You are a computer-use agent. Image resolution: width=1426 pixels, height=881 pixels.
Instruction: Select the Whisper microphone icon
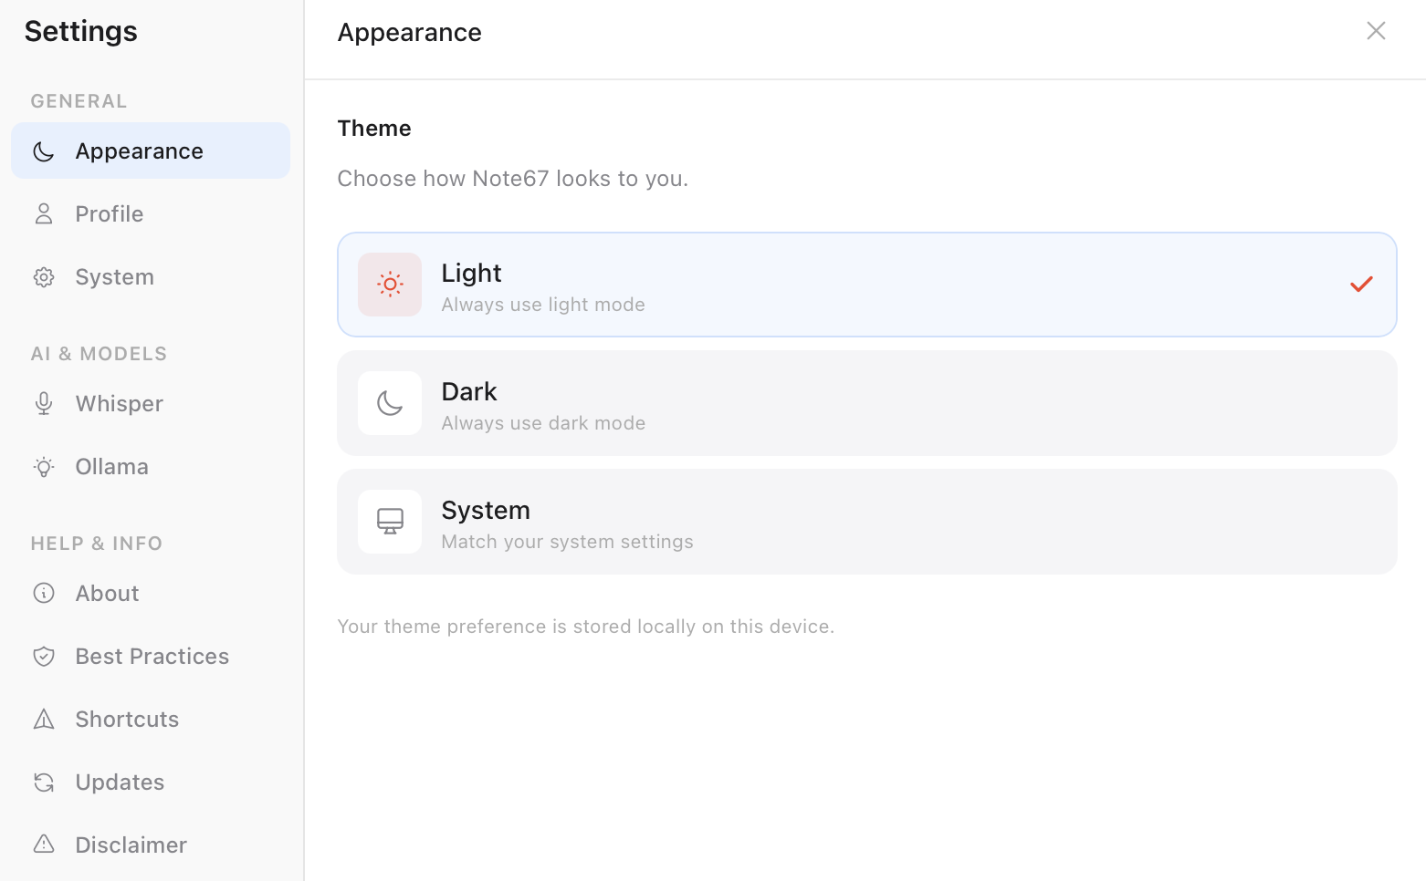pyautogui.click(x=43, y=403)
